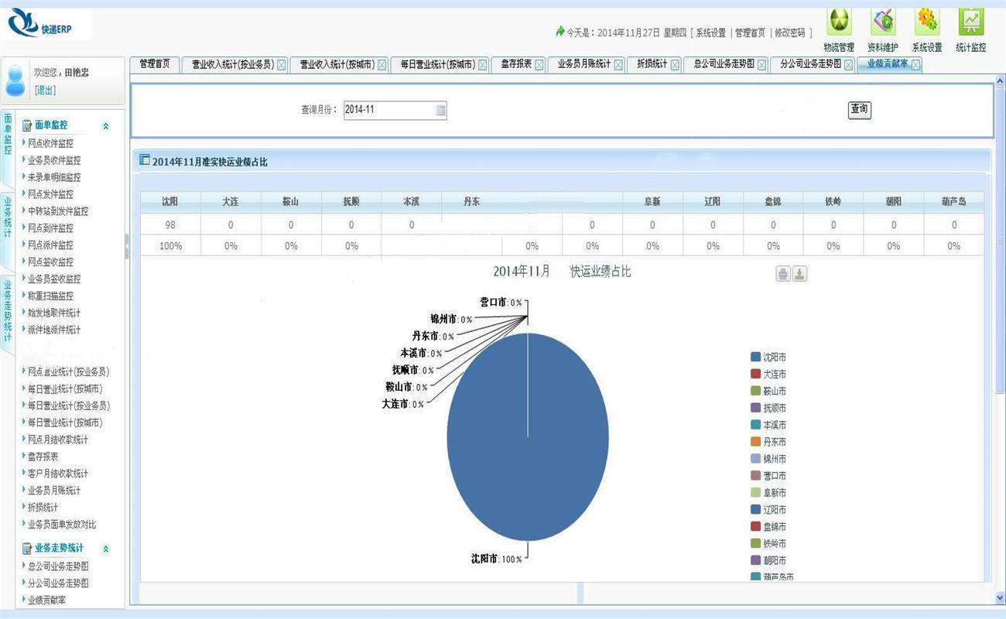The image size is (1006, 619).
Task: Click the scroll-up arrow of the vertical scrollbar
Action: pyautogui.click(x=998, y=80)
